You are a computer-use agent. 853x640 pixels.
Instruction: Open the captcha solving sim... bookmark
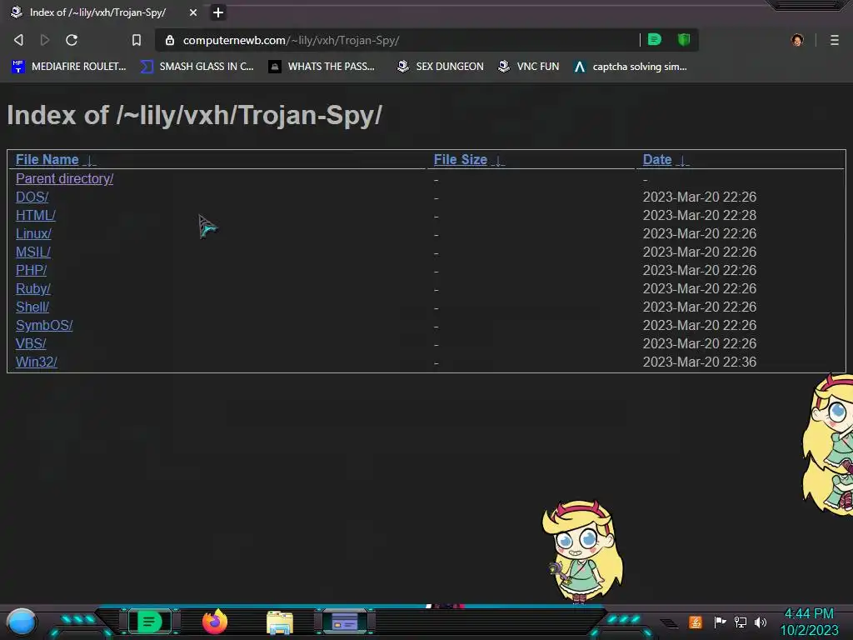[631, 67]
